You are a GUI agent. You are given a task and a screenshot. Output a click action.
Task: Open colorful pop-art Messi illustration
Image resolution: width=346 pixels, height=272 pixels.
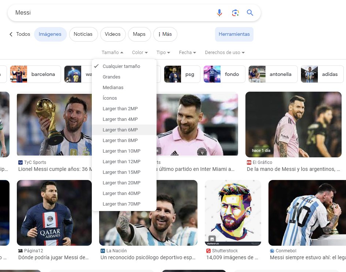(233, 213)
